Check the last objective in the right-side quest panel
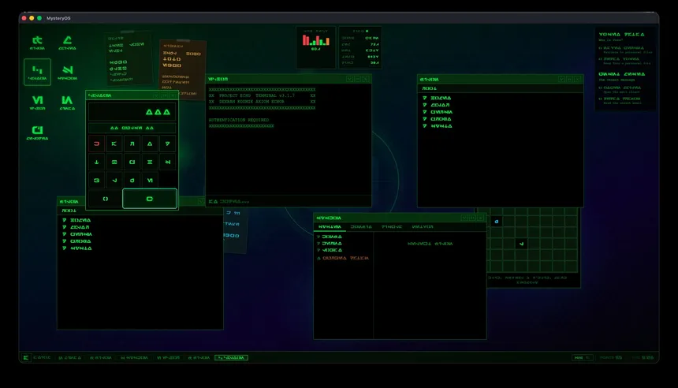The image size is (678, 388). click(x=601, y=99)
